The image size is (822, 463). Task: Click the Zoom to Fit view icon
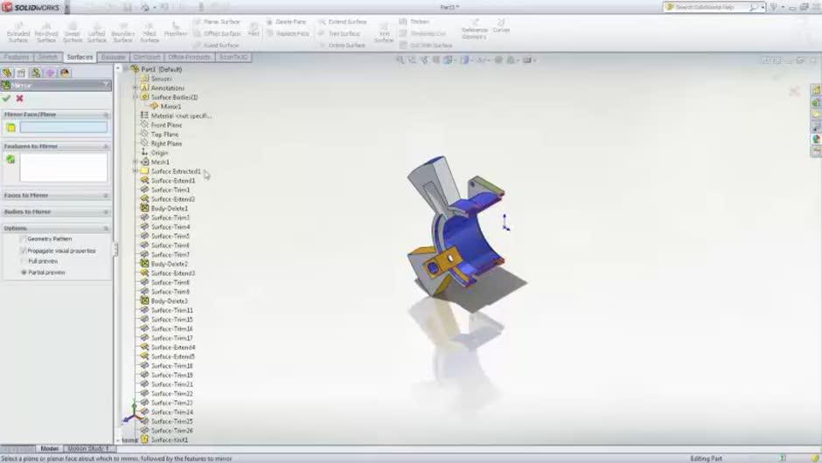(400, 60)
